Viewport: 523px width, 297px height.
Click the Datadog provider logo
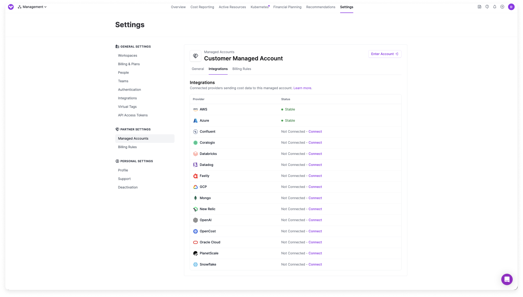click(195, 165)
